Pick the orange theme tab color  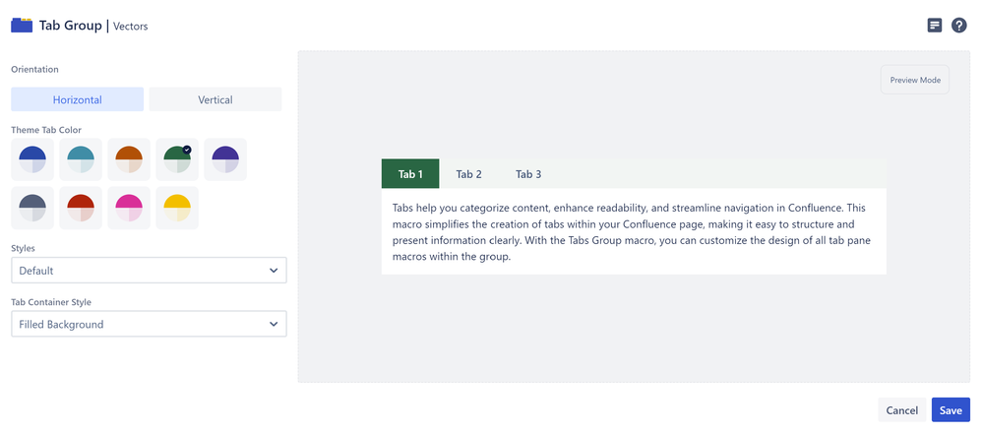129,159
